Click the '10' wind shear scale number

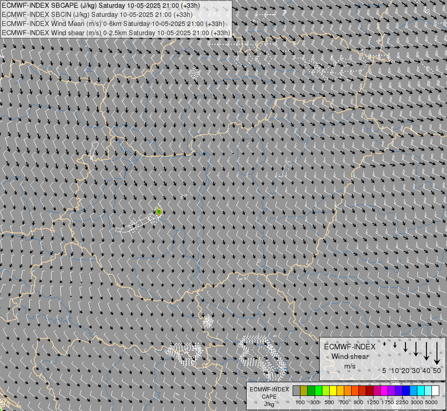tap(395, 370)
